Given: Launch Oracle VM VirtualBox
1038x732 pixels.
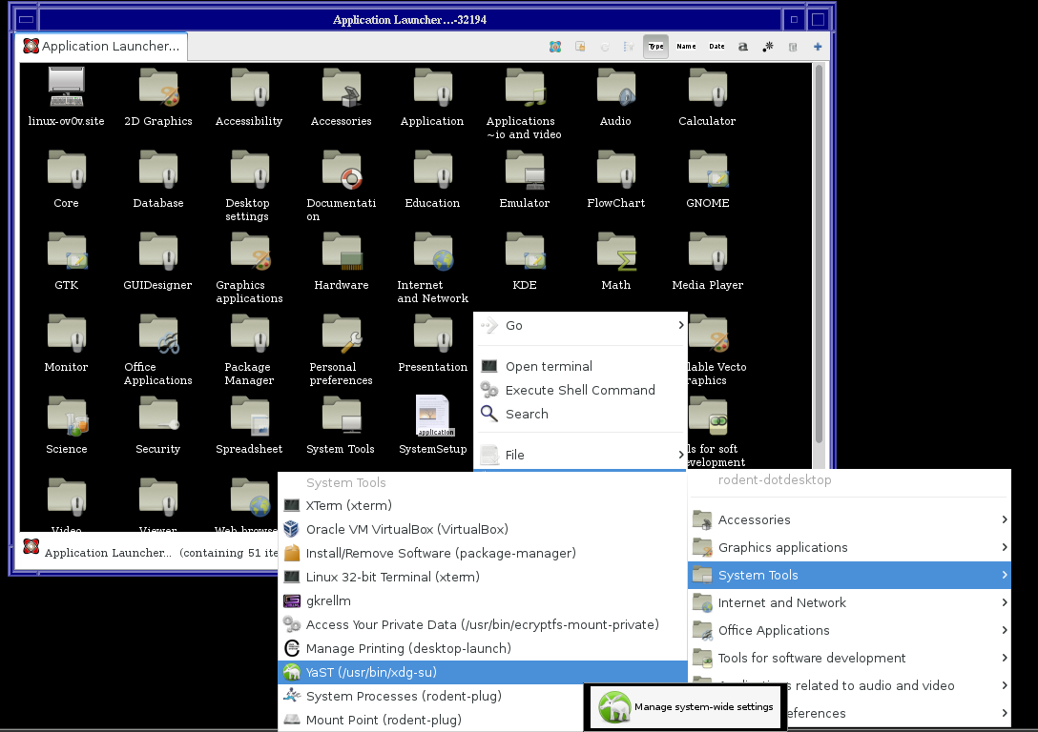Looking at the screenshot, I should (x=483, y=529).
